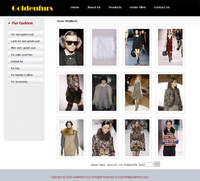Click the pagination Back link

pyautogui.click(x=102, y=165)
